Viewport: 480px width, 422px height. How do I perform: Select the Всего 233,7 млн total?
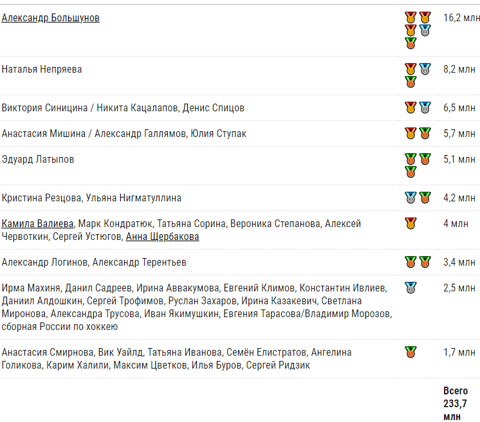tap(456, 403)
